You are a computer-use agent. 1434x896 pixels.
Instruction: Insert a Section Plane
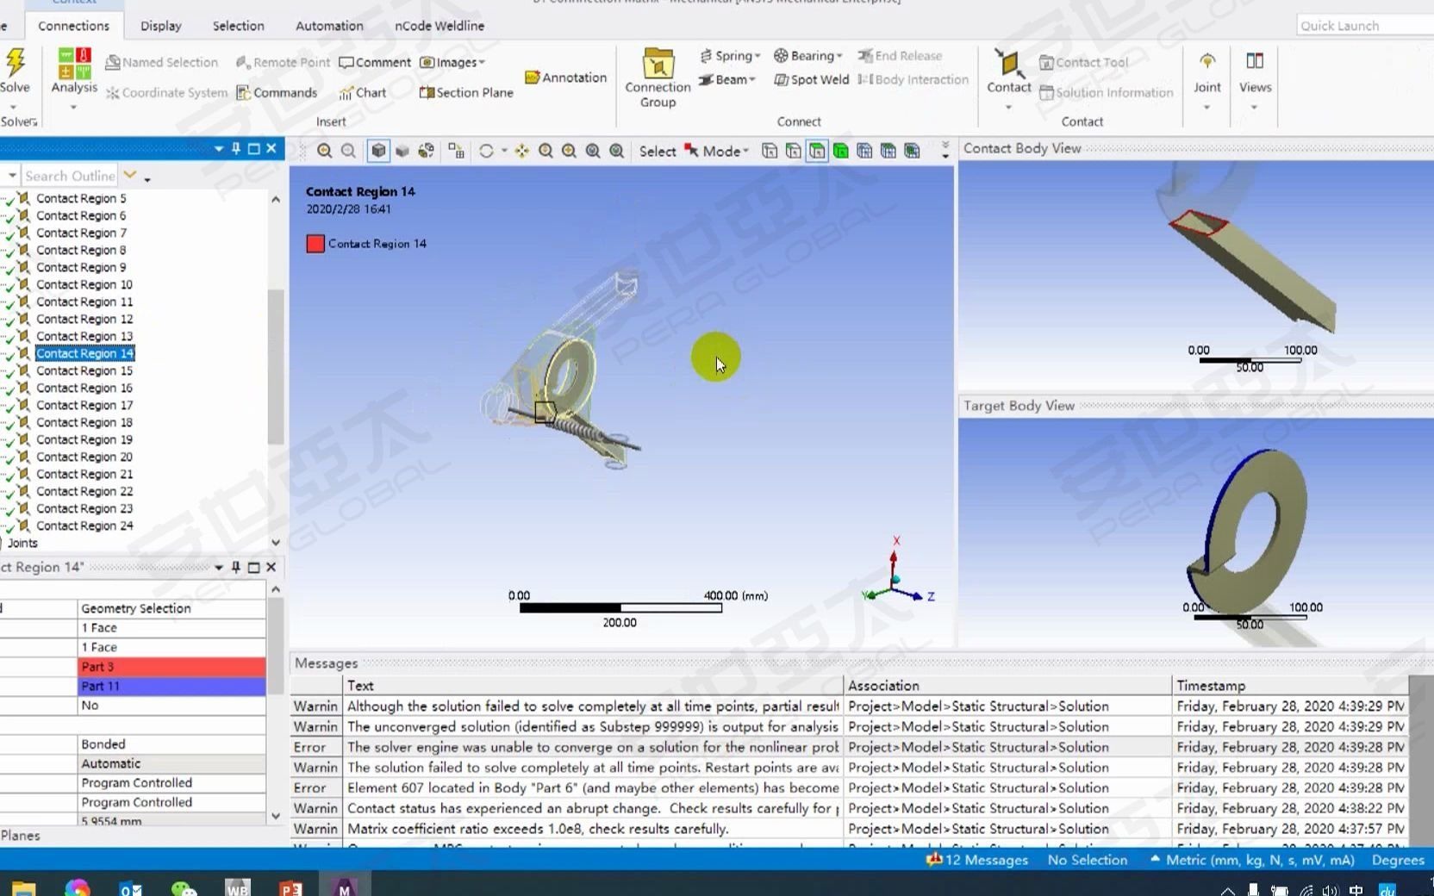[x=464, y=92]
